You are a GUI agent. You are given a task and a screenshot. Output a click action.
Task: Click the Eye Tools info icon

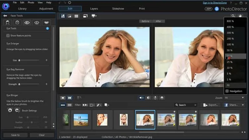(x=47, y=29)
